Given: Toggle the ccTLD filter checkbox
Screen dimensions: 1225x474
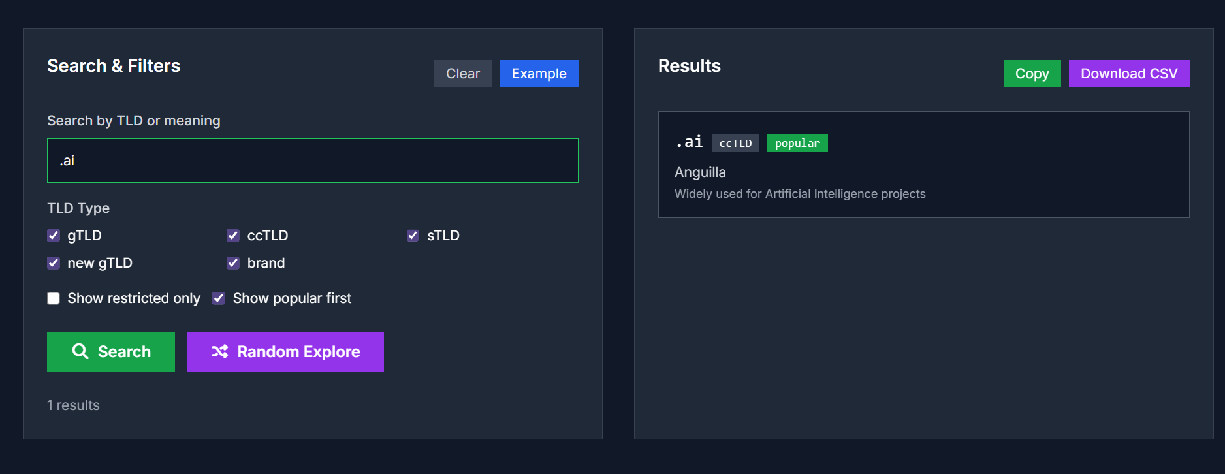Looking at the screenshot, I should 233,236.
